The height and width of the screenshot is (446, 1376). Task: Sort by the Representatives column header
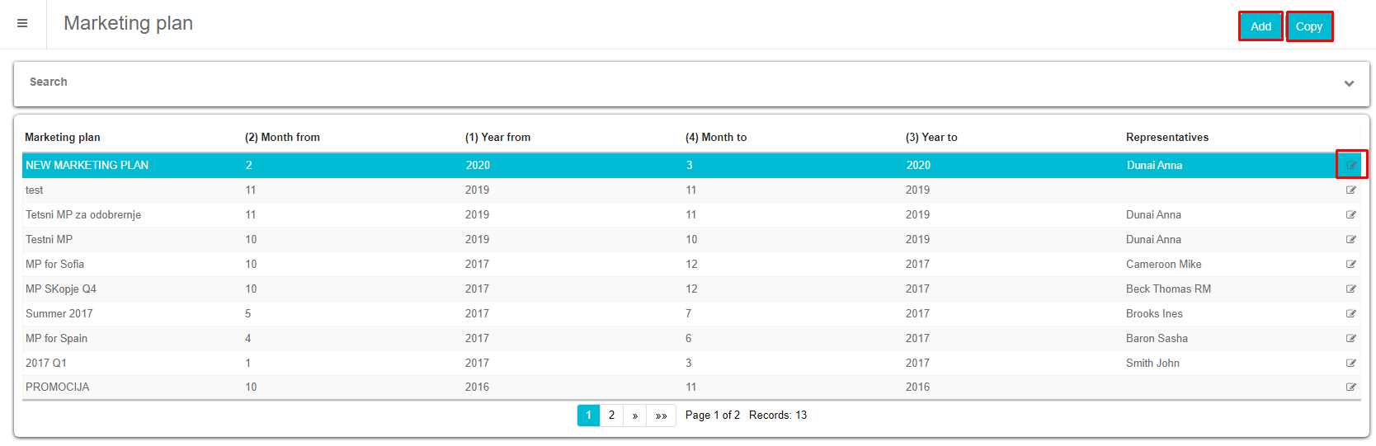click(x=1166, y=138)
